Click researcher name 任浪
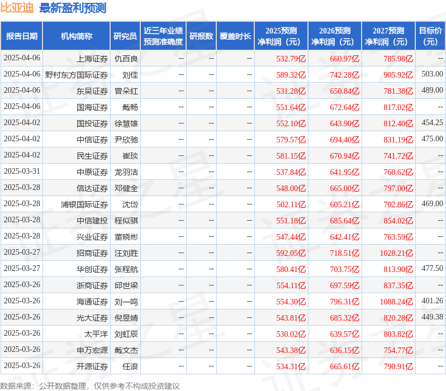Image resolution: width=446 pixels, height=391 pixels. (x=130, y=367)
